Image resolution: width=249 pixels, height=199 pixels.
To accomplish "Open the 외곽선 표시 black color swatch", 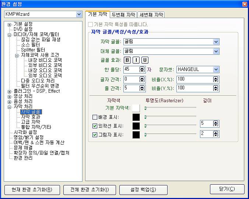I will pos(136,126).
